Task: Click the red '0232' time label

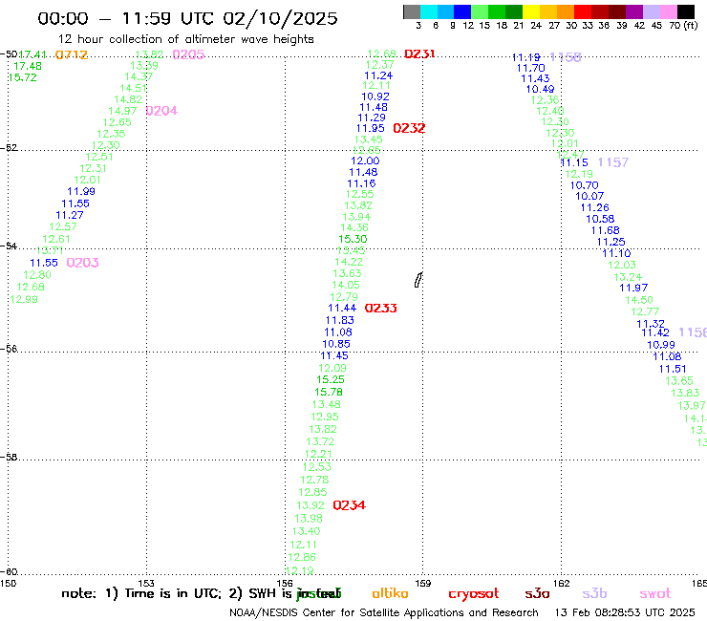Action: tap(409, 128)
